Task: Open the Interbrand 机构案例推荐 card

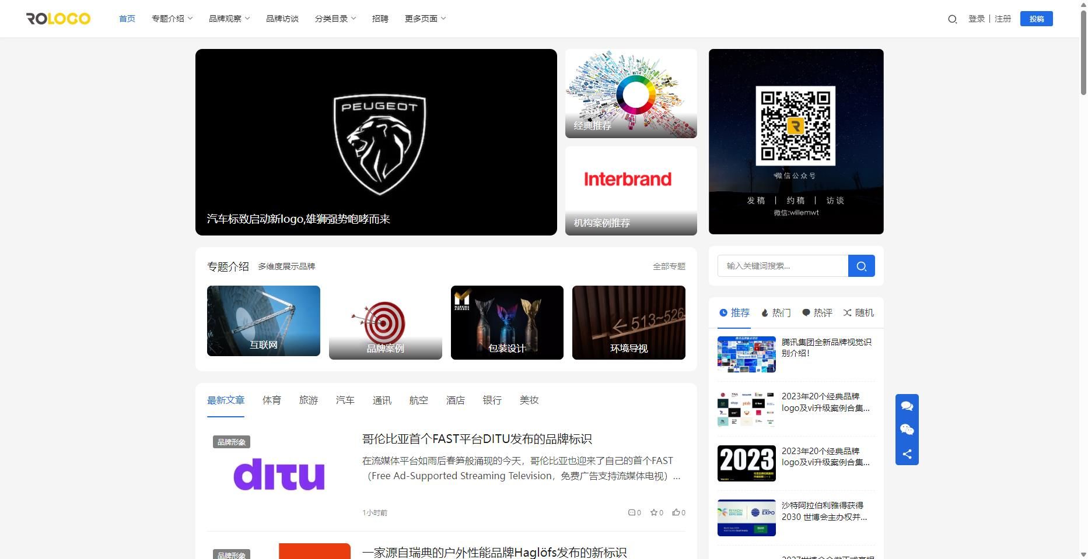Action: click(x=631, y=191)
